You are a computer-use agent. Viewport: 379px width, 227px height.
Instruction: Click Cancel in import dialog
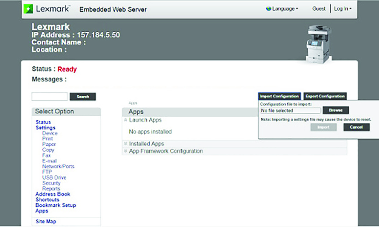[356, 127]
